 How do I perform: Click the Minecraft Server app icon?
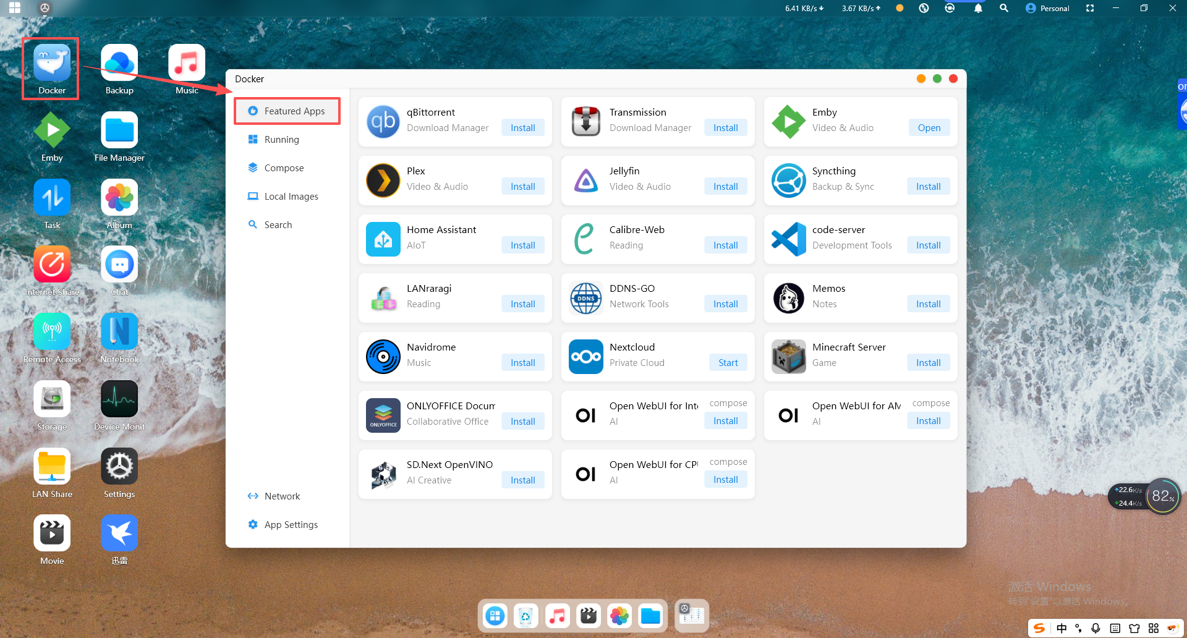pyautogui.click(x=789, y=357)
